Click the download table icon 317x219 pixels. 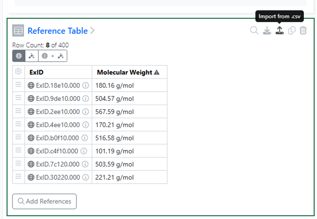pyautogui.click(x=267, y=30)
